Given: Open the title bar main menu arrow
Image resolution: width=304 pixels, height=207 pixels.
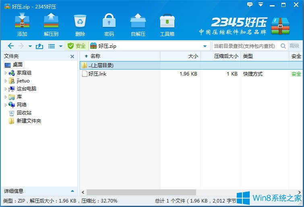Looking at the screenshot, I should [260, 4].
